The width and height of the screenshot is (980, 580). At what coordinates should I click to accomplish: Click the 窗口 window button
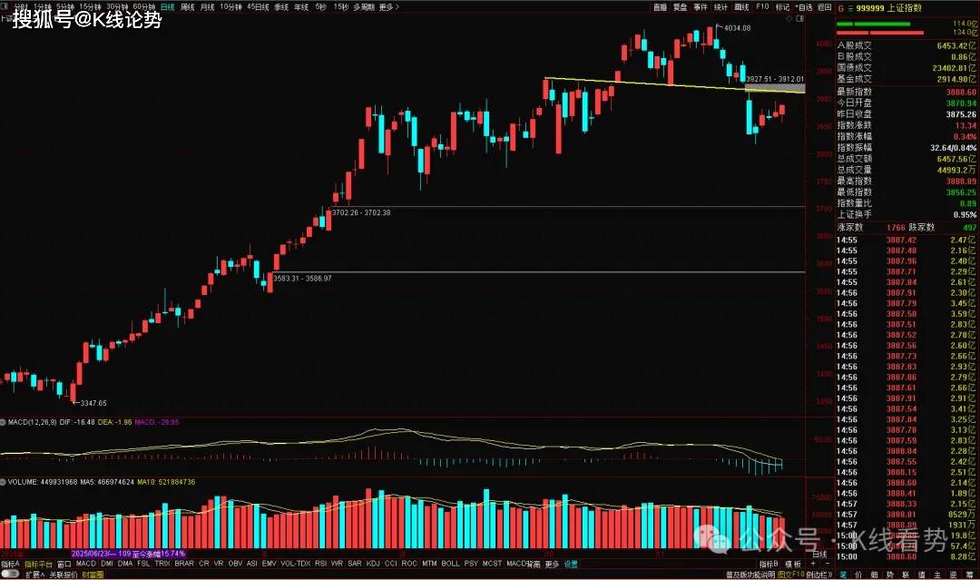(x=64, y=564)
